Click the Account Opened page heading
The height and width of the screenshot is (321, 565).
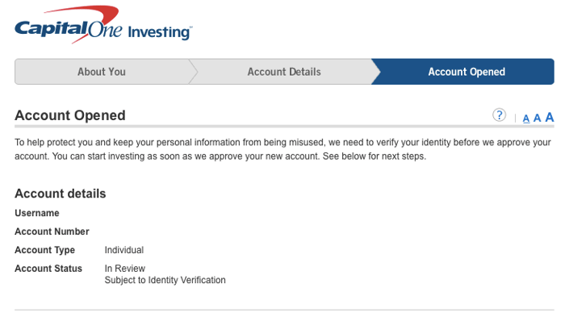(x=70, y=115)
